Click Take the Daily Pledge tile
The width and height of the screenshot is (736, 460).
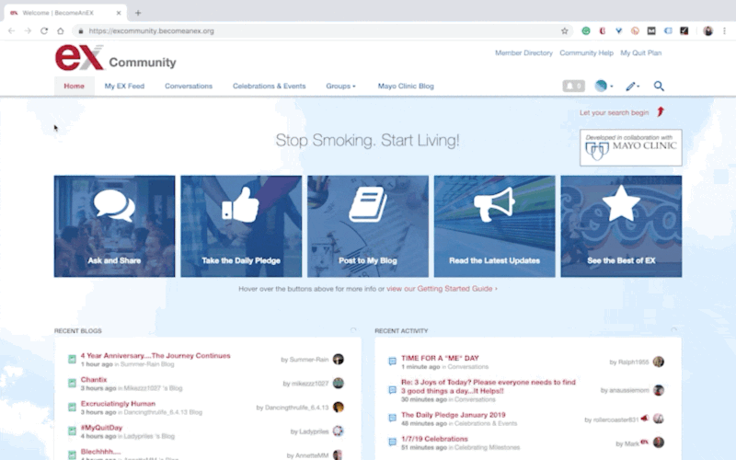[x=241, y=226]
